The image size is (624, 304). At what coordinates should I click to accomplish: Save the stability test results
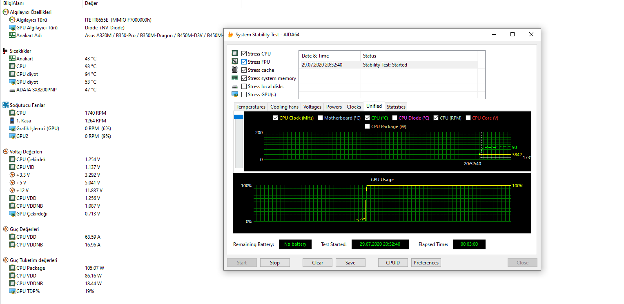[350, 263]
